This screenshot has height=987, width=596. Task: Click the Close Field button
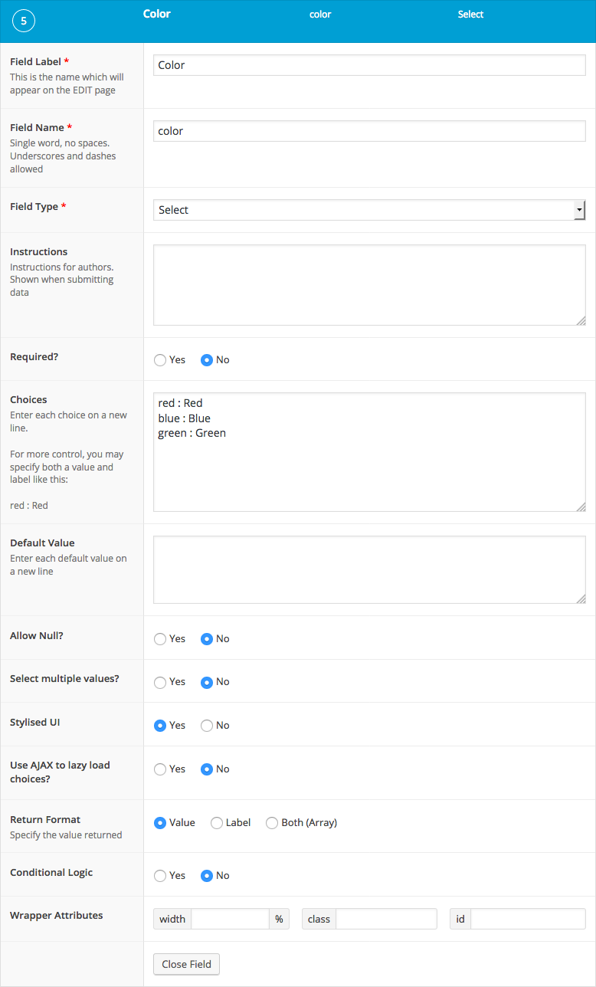click(186, 965)
